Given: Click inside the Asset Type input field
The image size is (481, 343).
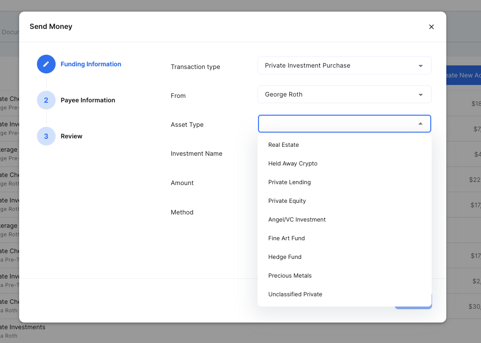Looking at the screenshot, I should [x=334, y=124].
